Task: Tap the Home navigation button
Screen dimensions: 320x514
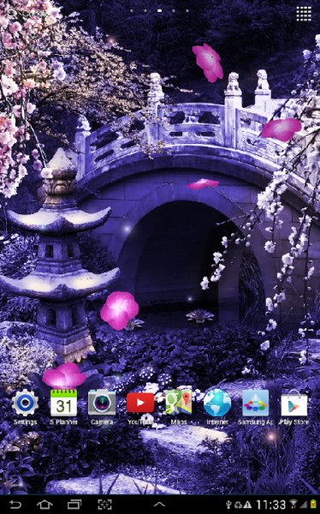Action: click(x=44, y=505)
